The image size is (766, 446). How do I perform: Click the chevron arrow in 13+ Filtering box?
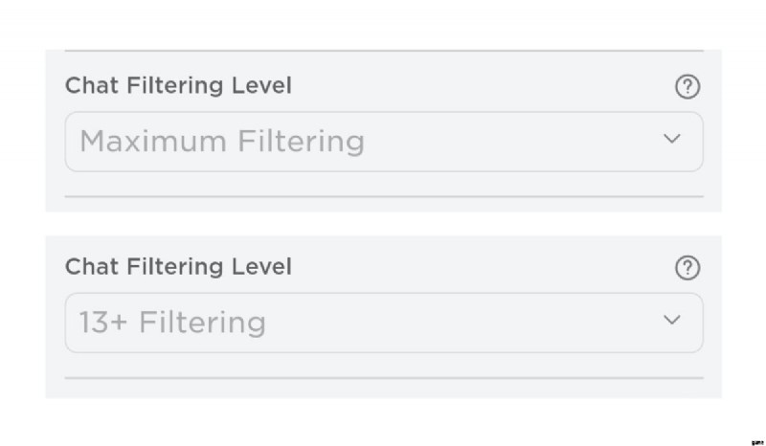[672, 320]
